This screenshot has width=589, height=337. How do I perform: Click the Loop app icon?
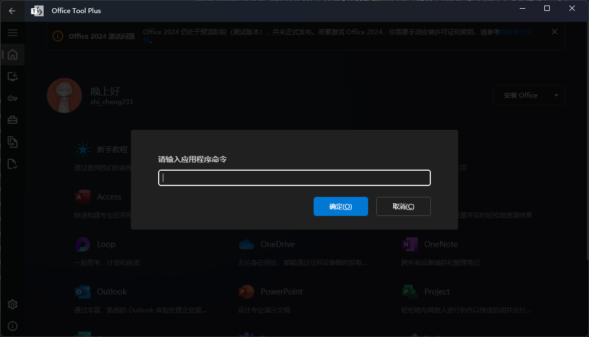[x=83, y=244]
